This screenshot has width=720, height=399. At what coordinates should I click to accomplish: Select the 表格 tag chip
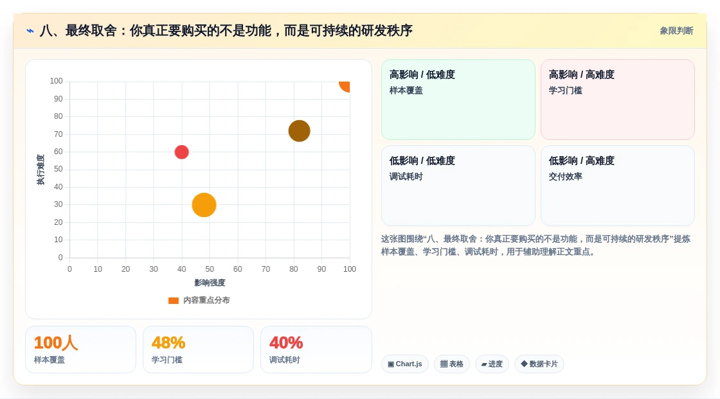click(452, 364)
